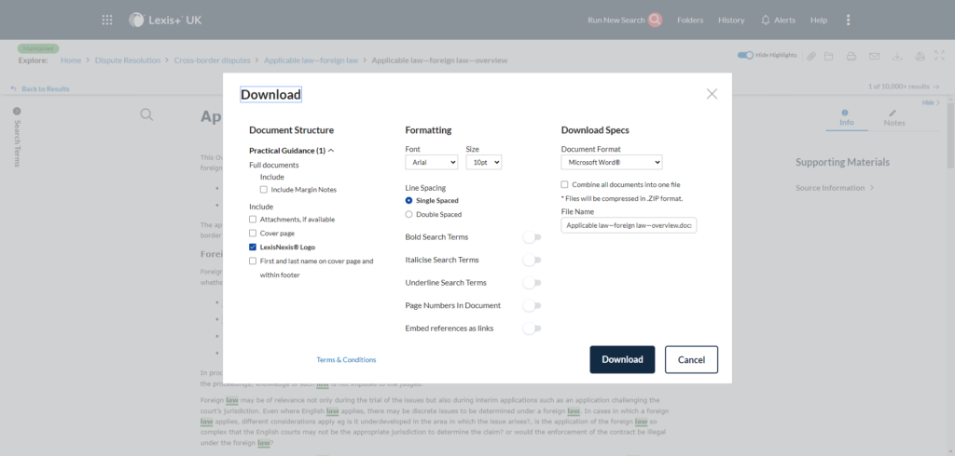955x456 pixels.
Task: Open the Document Format dropdown
Action: [x=611, y=162]
